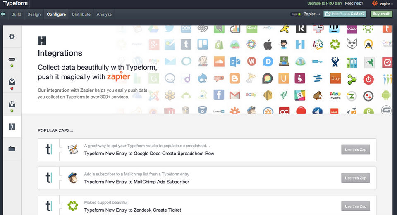397x215 pixels.
Task: Choose the Shopify bag icon
Action: point(219,45)
